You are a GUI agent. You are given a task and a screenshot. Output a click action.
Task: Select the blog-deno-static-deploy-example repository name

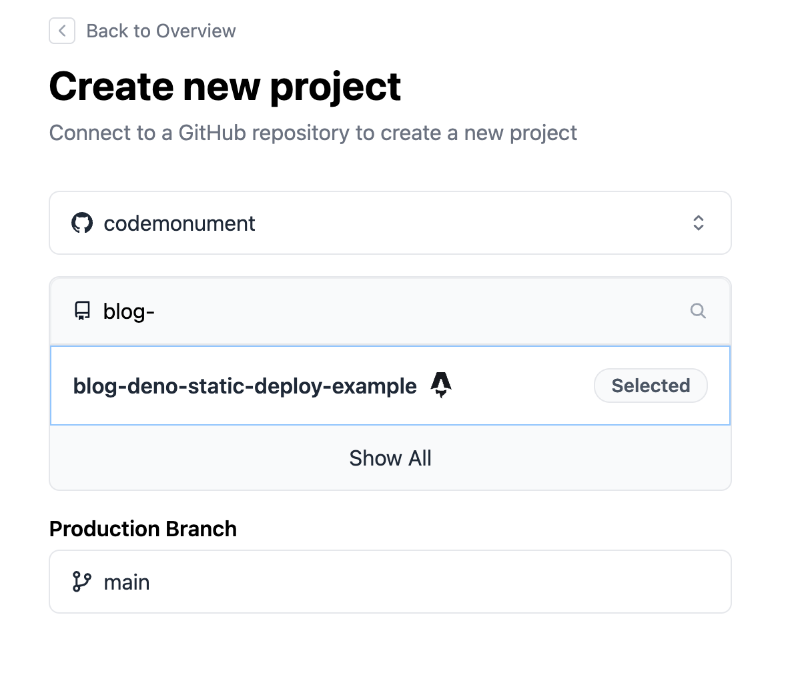(x=245, y=386)
